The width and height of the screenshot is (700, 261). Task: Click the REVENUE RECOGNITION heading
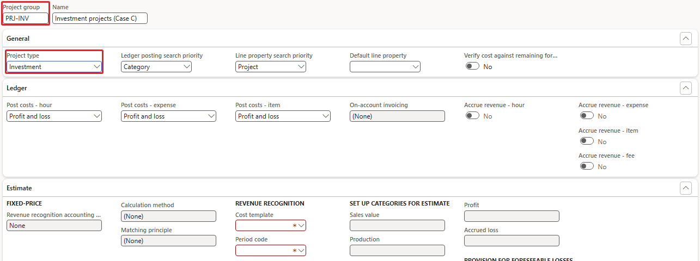270,203
